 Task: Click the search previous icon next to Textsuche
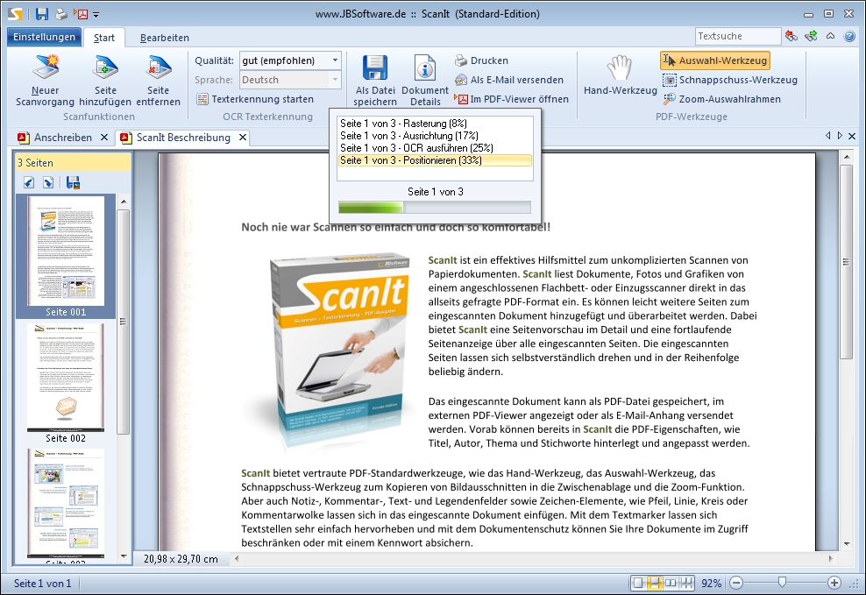pyautogui.click(x=791, y=36)
